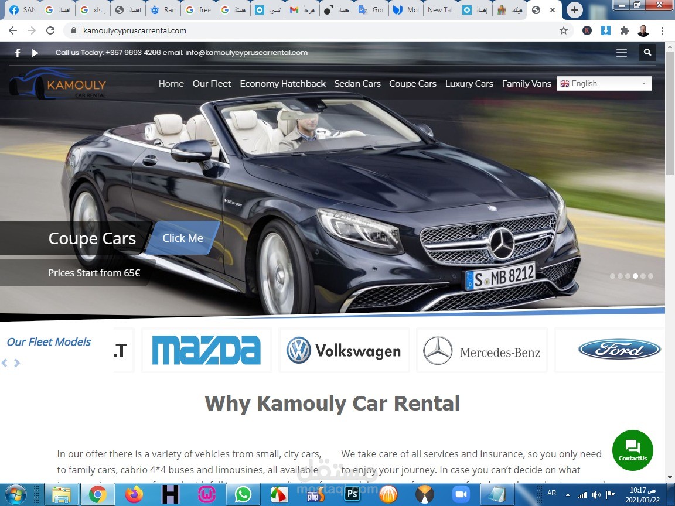
Task: Click the Kamouly Car Rental logo
Action: (57, 84)
